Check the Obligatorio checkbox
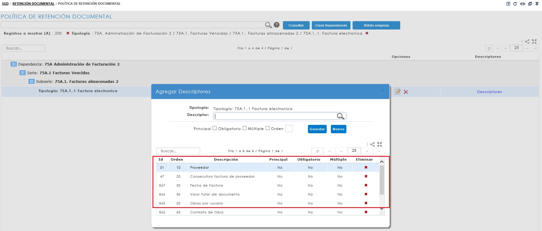This screenshot has height=231, width=542. tap(244, 128)
